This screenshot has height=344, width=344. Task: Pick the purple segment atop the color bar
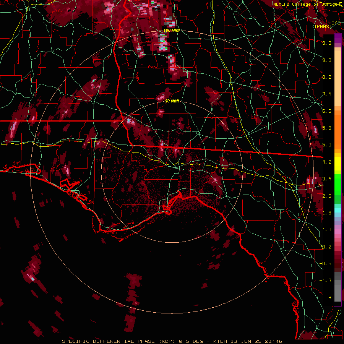[x=338, y=38]
